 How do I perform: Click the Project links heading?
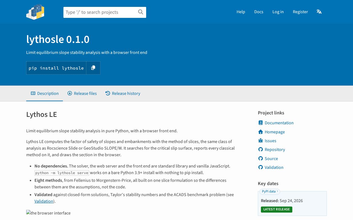271,113
